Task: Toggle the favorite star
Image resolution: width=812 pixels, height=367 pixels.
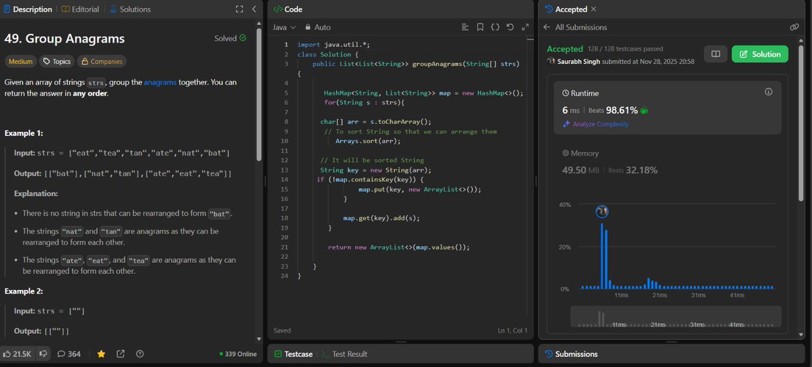Action: click(x=101, y=353)
